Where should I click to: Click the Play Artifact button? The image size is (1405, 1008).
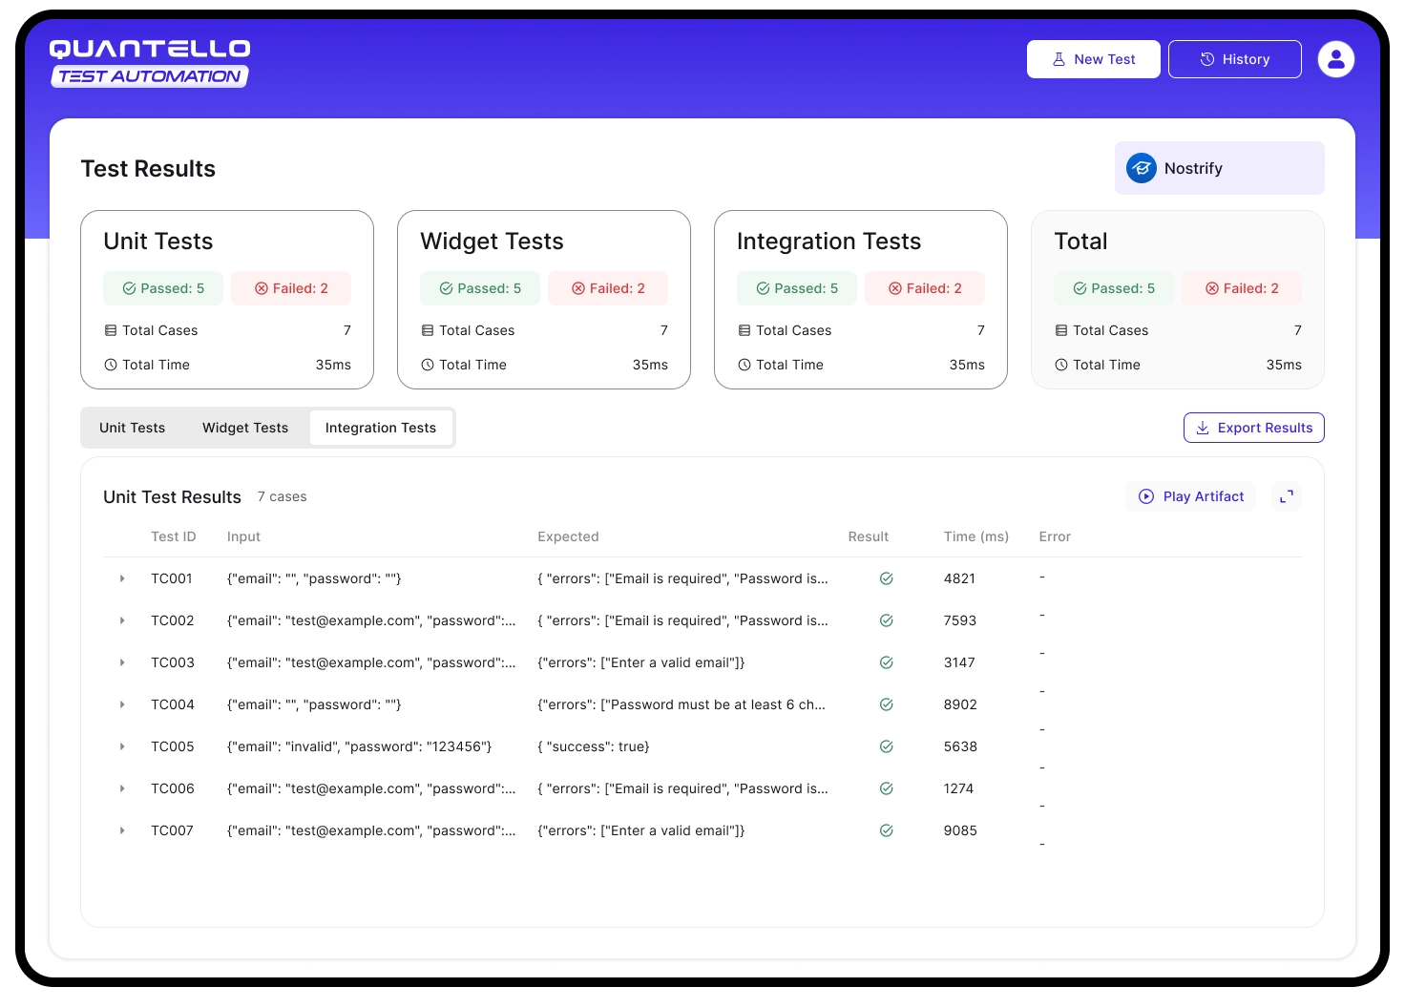point(1191,496)
